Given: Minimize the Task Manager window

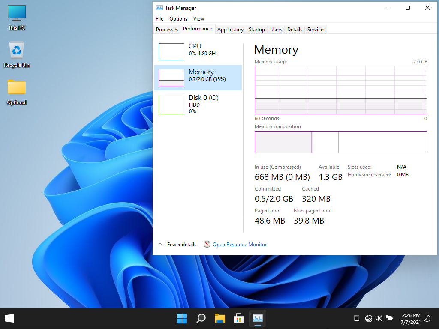Looking at the screenshot, I should pos(388,8).
